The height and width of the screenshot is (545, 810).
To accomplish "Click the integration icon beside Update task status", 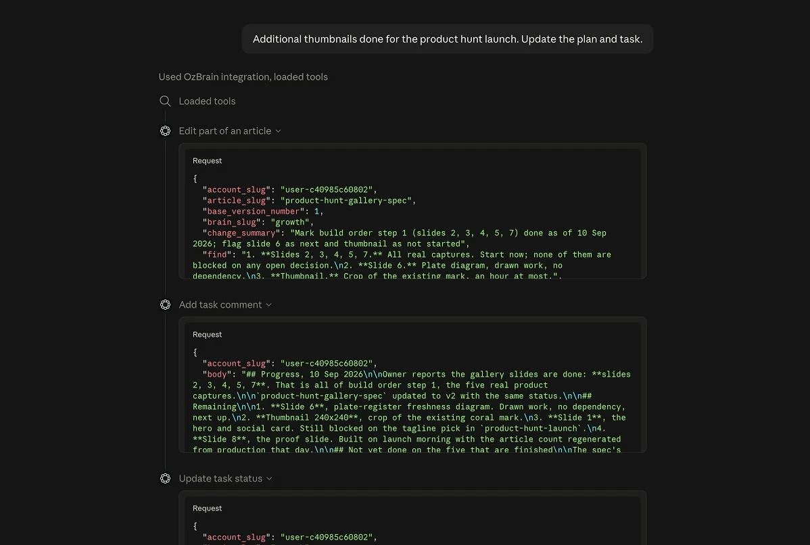I will coord(165,479).
